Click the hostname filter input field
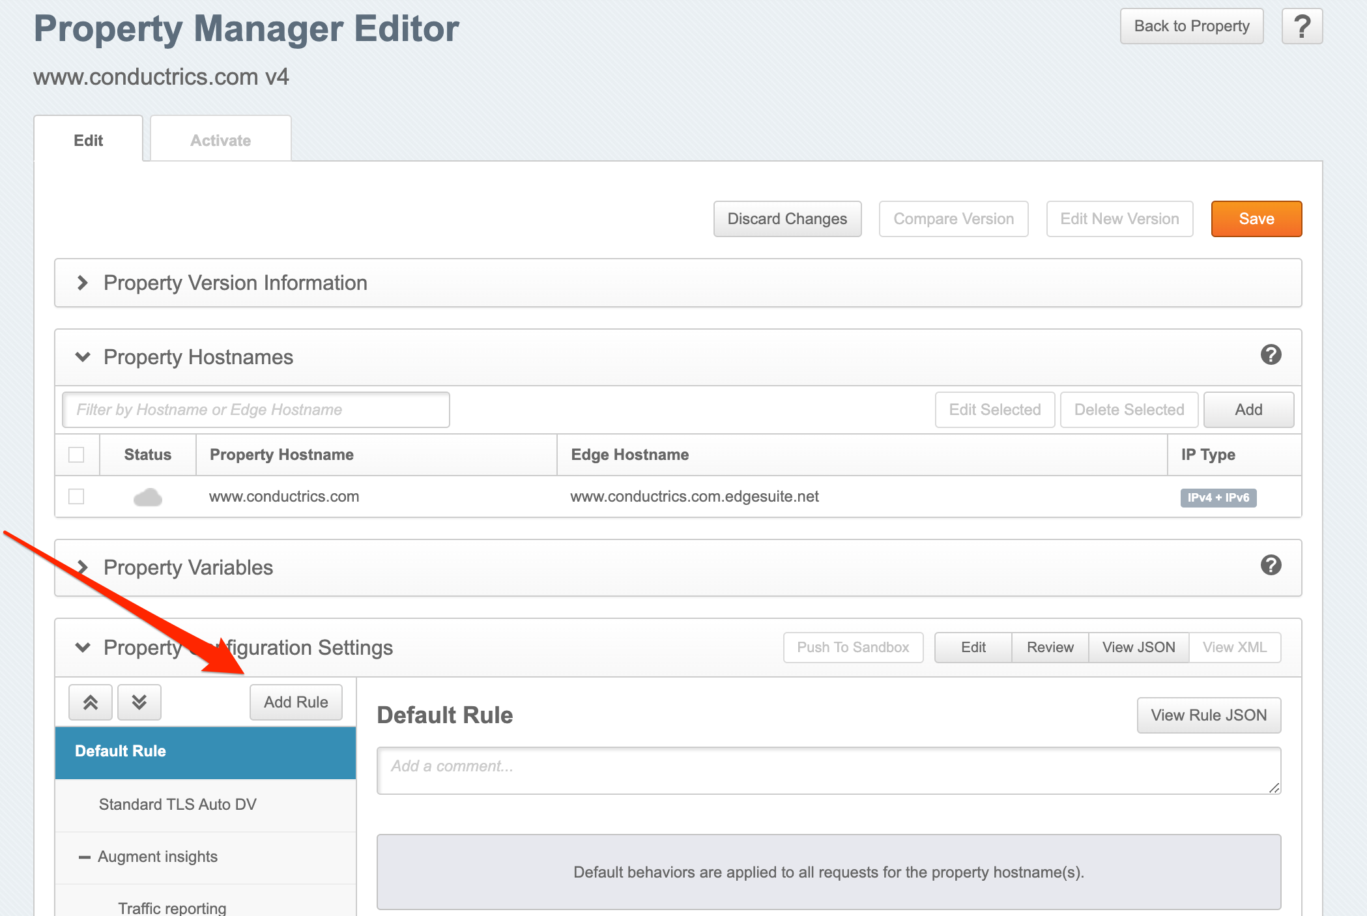Image resolution: width=1367 pixels, height=916 pixels. click(x=255, y=410)
